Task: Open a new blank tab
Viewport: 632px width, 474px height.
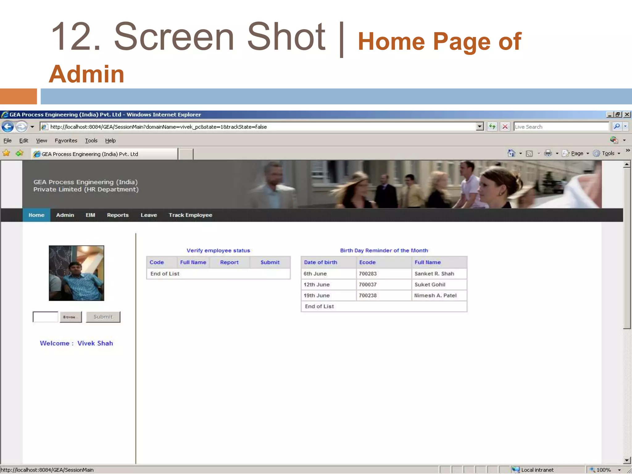Action: pos(186,154)
